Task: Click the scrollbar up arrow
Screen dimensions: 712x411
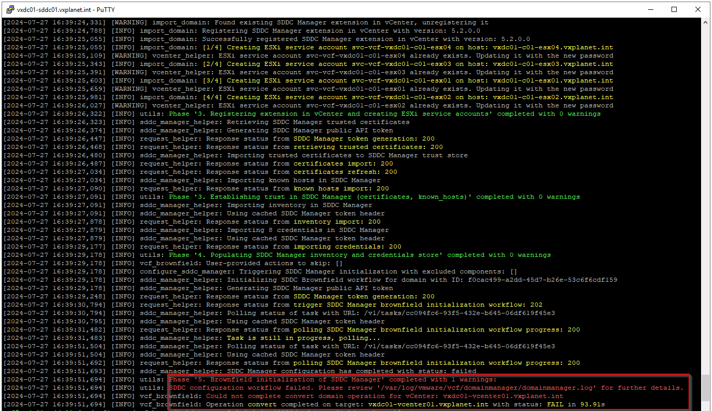Action: [706, 23]
